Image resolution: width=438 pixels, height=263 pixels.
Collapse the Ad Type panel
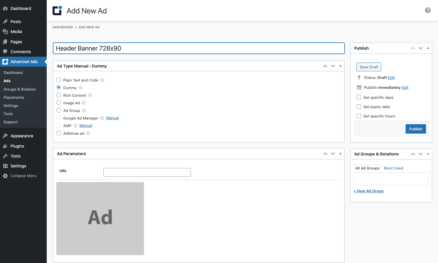click(x=340, y=66)
